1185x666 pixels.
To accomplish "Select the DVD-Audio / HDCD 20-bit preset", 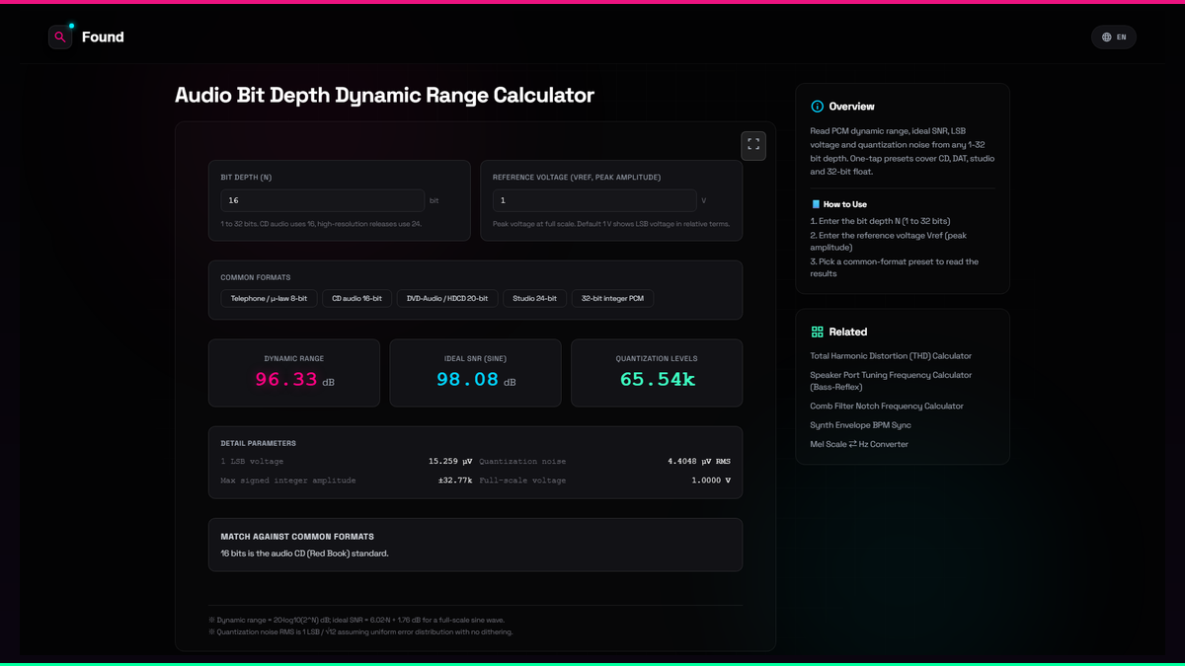I will (447, 298).
